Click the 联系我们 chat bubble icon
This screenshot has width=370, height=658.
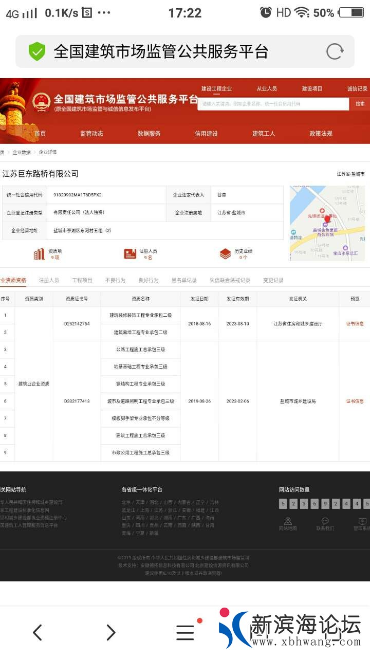tap(325, 521)
